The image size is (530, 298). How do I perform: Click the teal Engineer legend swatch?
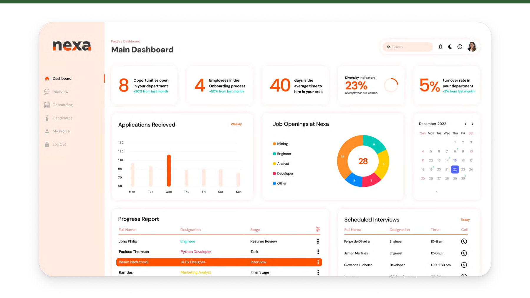274,154
